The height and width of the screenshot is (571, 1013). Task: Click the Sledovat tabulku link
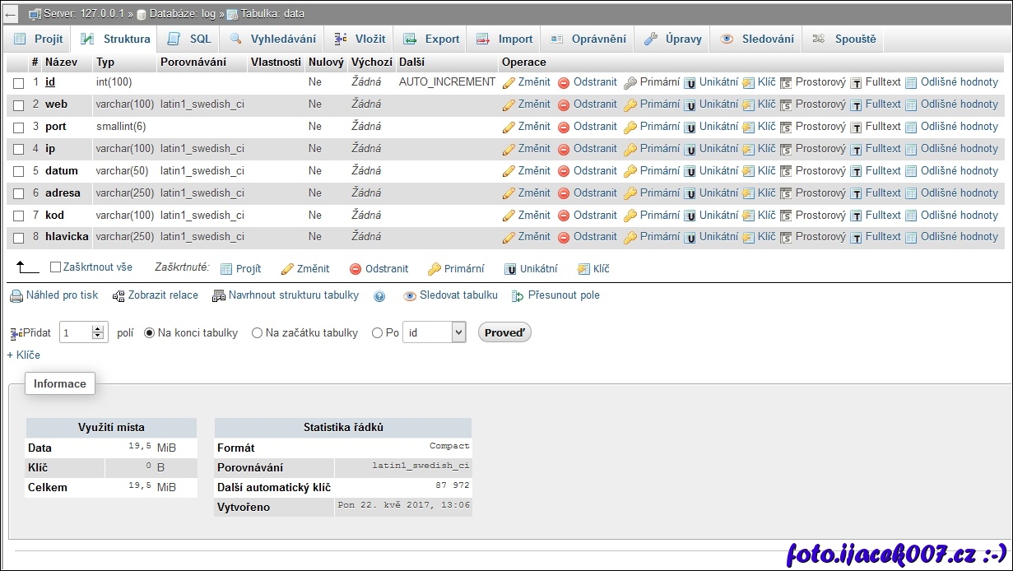point(458,295)
